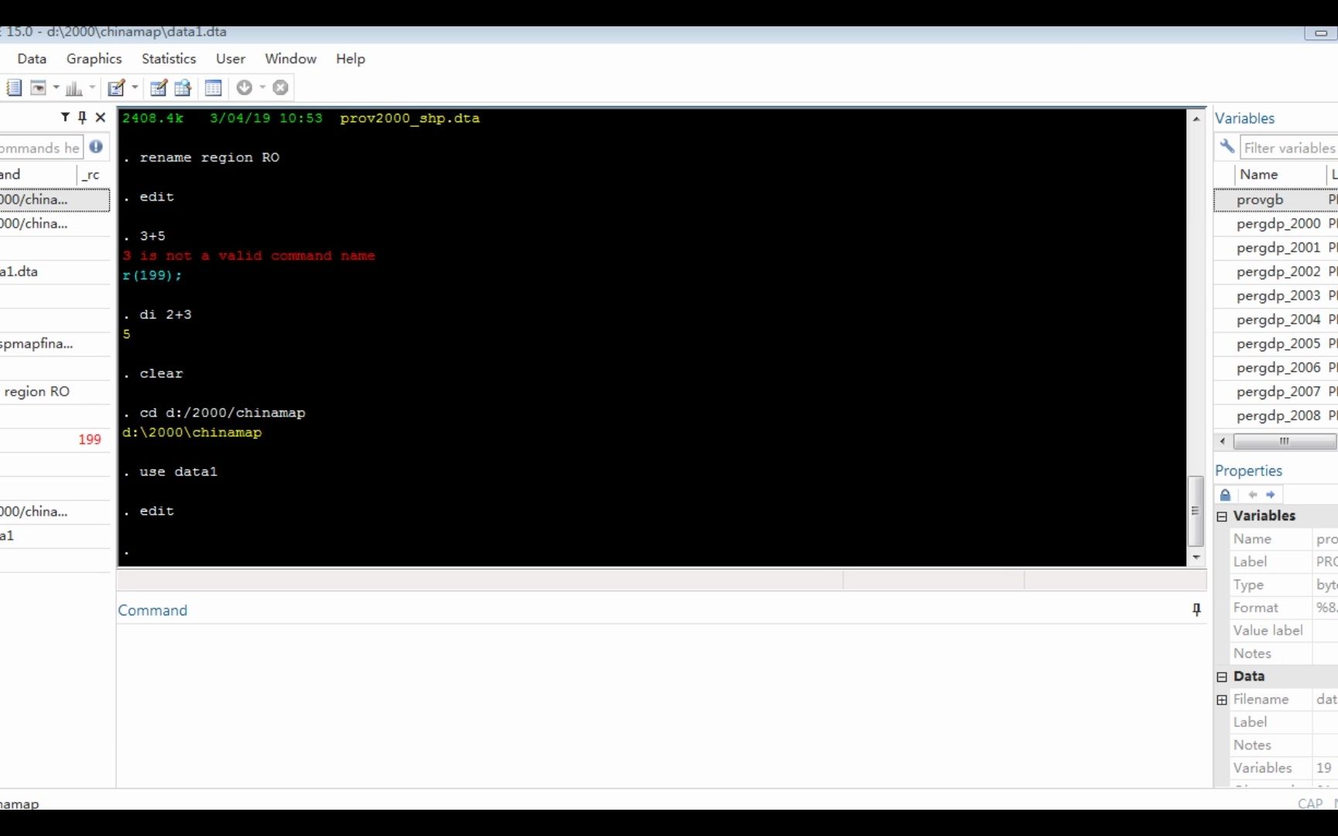Open the Graph window bar chart icon
This screenshot has height=836, width=1338.
point(74,87)
